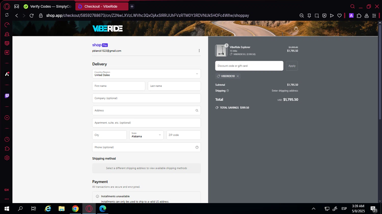Open sidebar extensions cube icon

point(7,149)
